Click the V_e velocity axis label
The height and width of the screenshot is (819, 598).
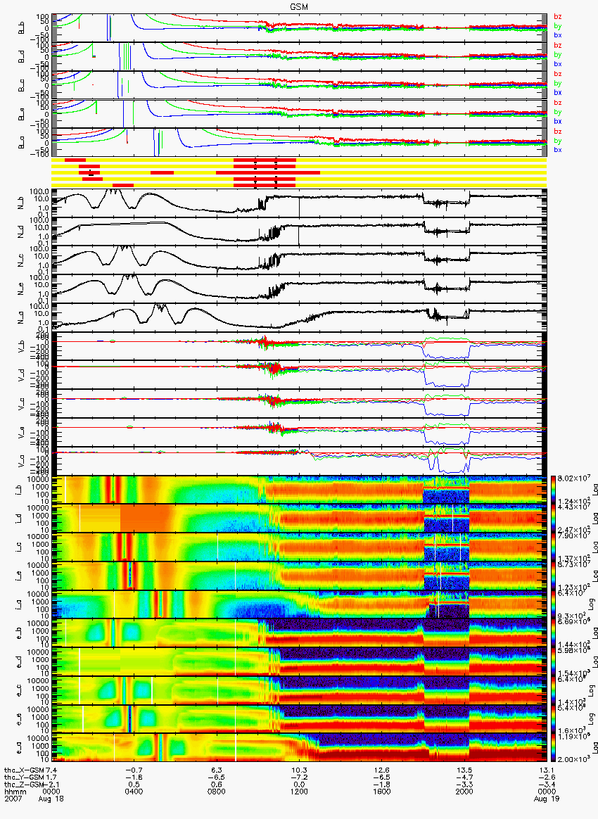tap(21, 432)
